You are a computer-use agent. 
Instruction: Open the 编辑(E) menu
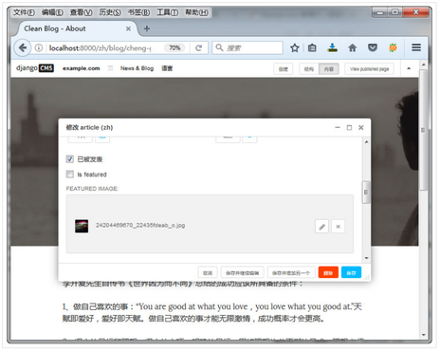pyautogui.click(x=52, y=12)
